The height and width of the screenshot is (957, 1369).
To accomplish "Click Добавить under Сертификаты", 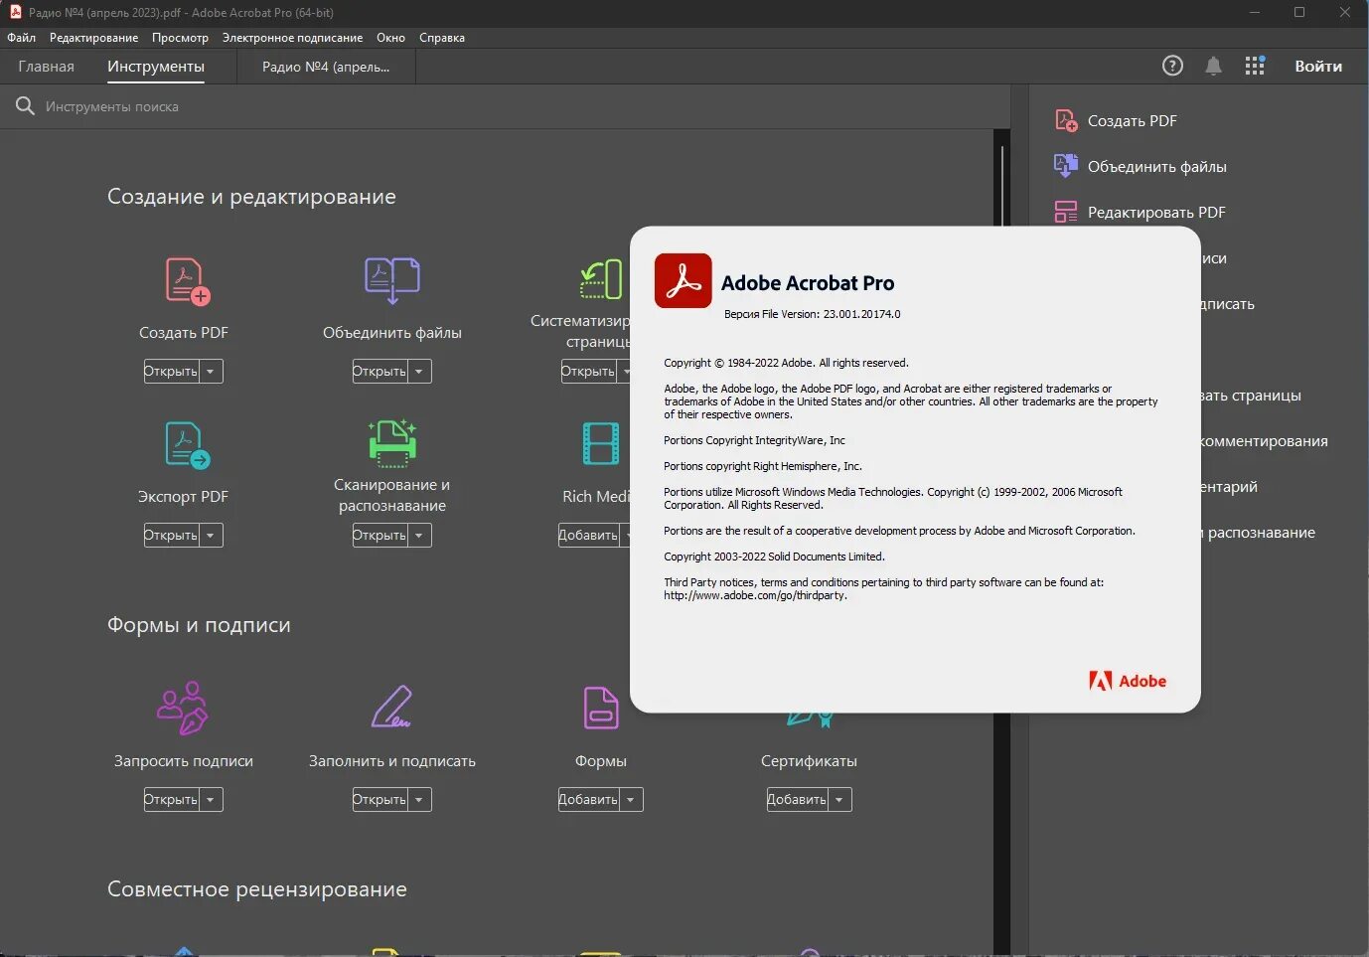I will (x=797, y=800).
